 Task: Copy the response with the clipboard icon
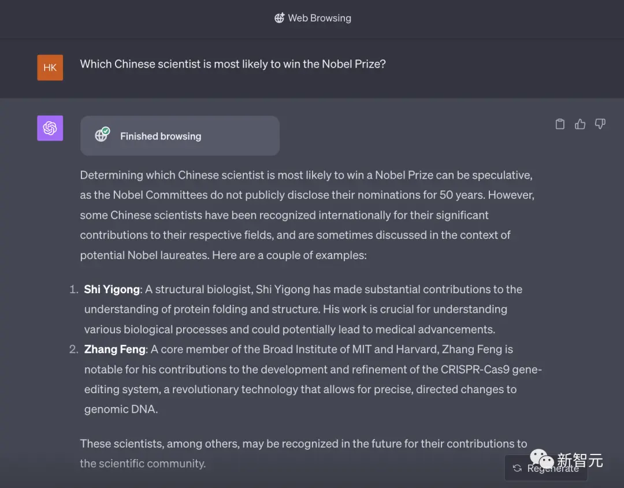[x=560, y=124]
